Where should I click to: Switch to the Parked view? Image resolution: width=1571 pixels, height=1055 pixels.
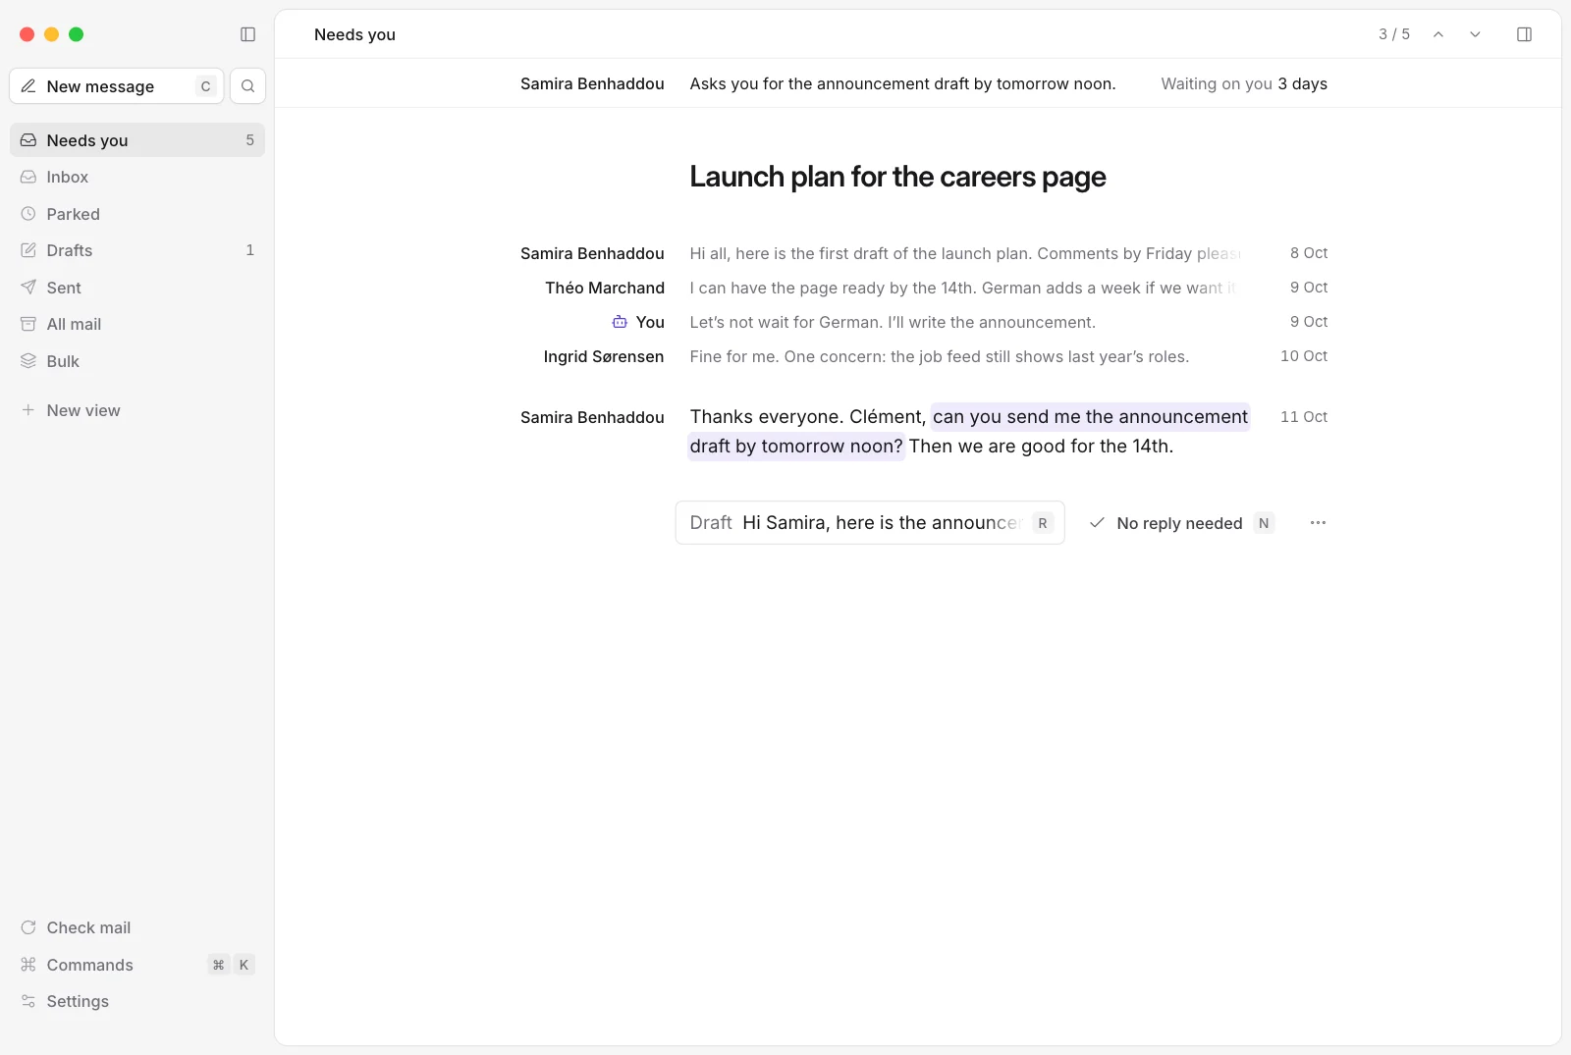pyautogui.click(x=137, y=214)
